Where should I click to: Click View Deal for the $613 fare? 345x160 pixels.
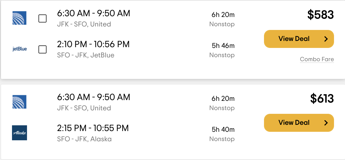coord(299,123)
